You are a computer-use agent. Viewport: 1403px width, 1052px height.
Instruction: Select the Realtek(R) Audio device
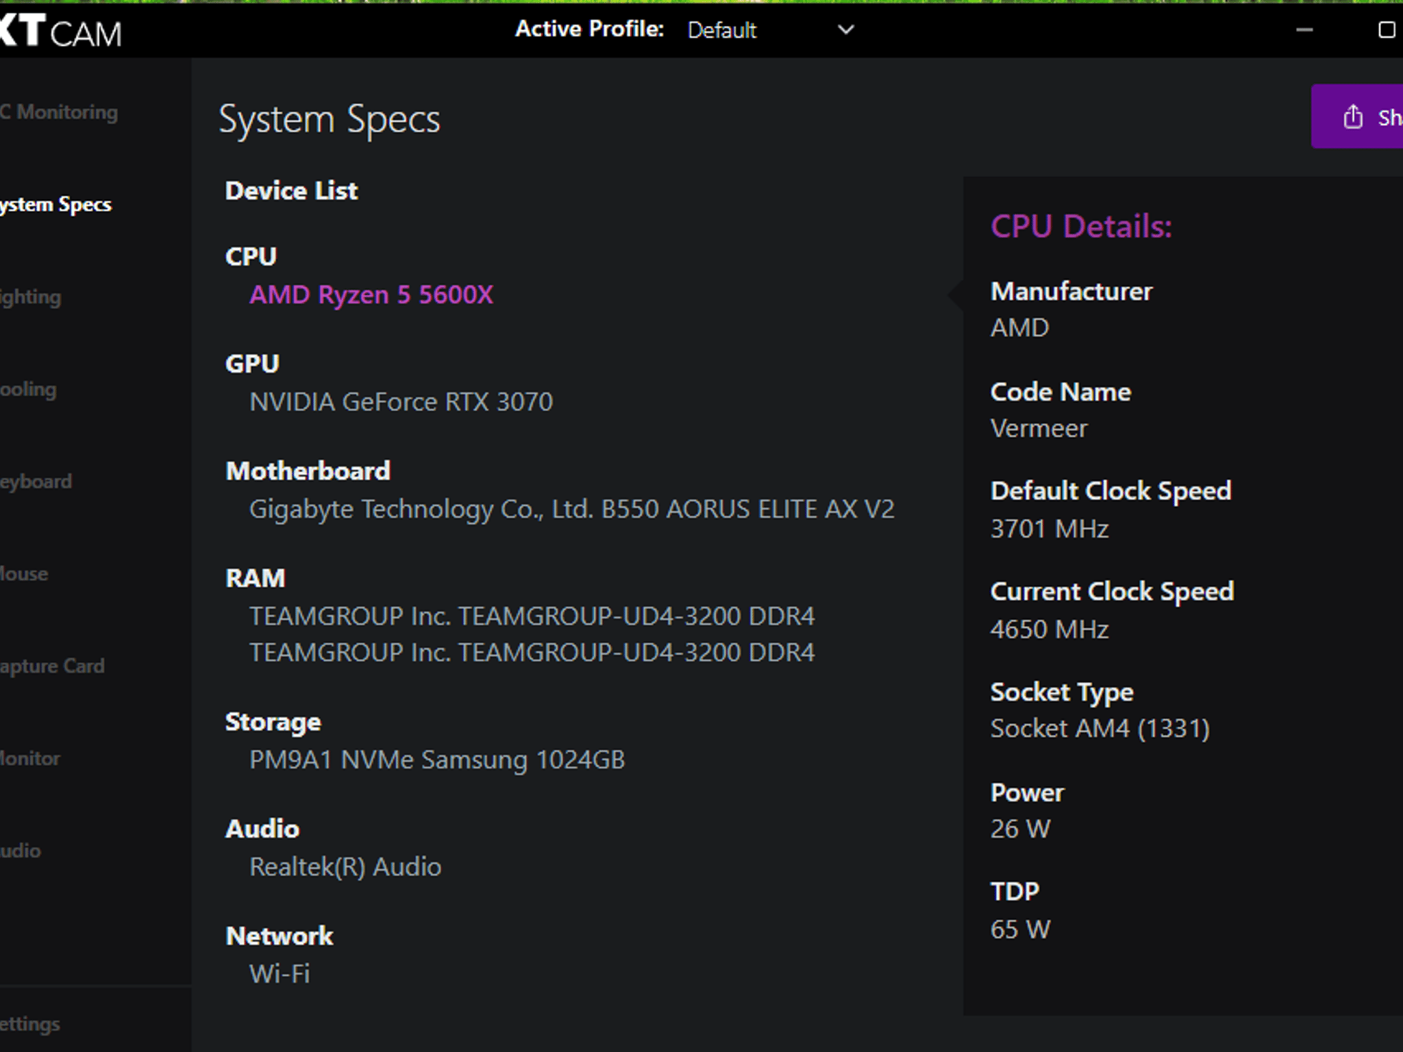click(x=345, y=867)
